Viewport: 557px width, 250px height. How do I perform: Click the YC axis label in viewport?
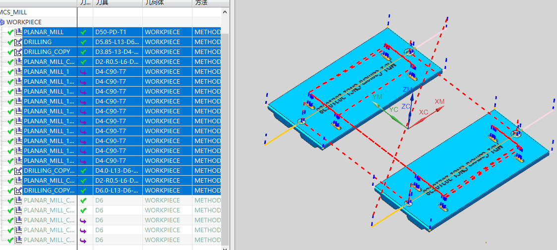[x=394, y=109]
